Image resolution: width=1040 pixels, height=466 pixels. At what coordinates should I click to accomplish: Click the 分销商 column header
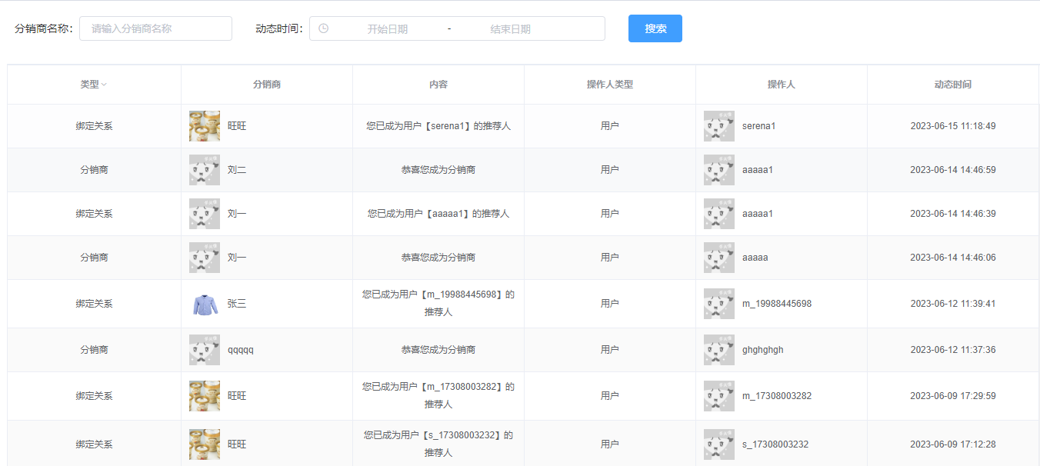pos(267,85)
